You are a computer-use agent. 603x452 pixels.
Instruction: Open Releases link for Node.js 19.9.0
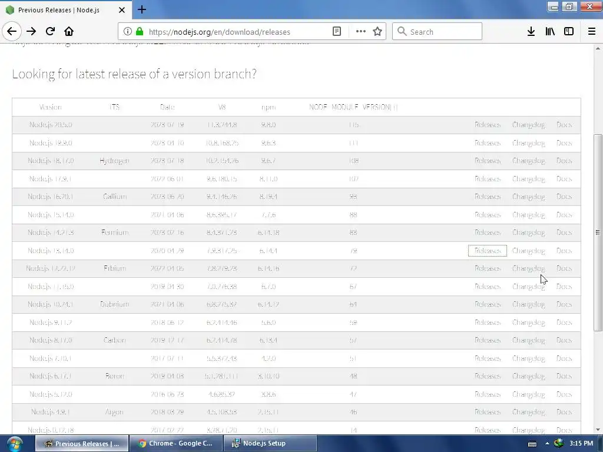click(x=487, y=143)
